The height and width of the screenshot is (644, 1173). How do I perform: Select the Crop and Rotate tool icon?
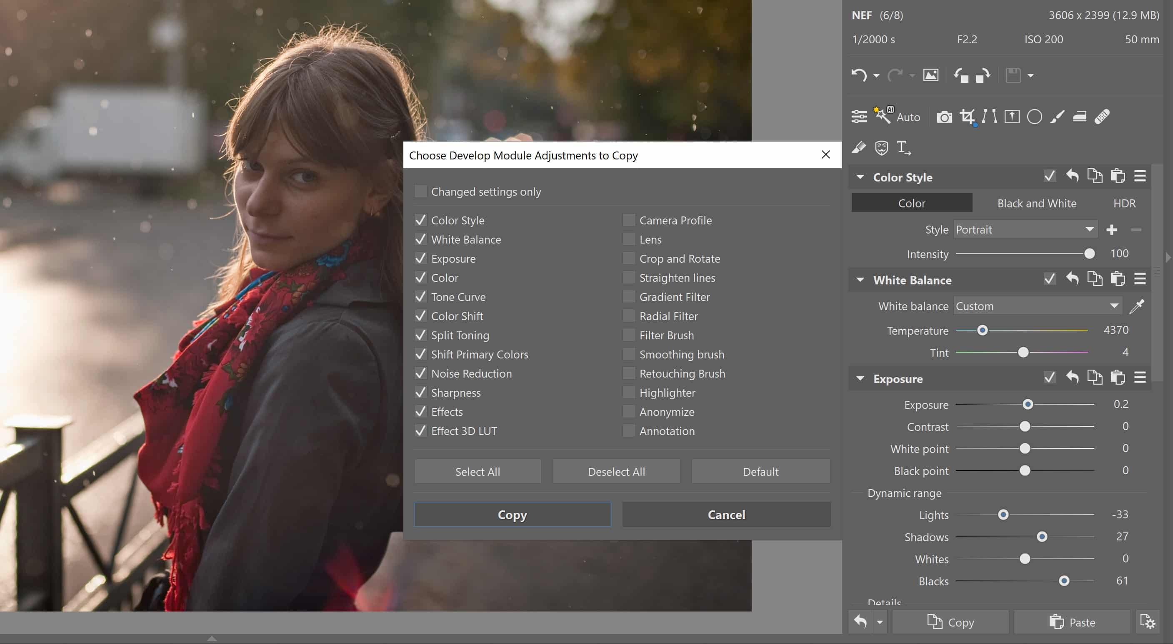coord(967,117)
